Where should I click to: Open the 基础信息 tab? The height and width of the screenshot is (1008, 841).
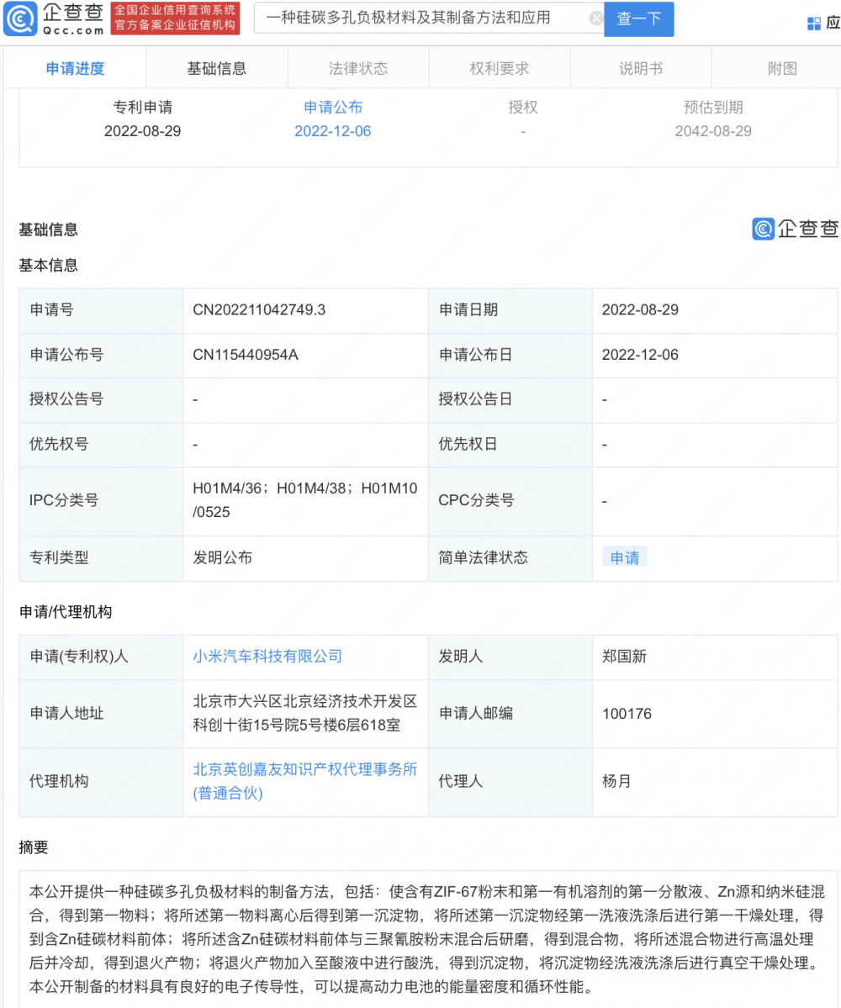(x=216, y=69)
